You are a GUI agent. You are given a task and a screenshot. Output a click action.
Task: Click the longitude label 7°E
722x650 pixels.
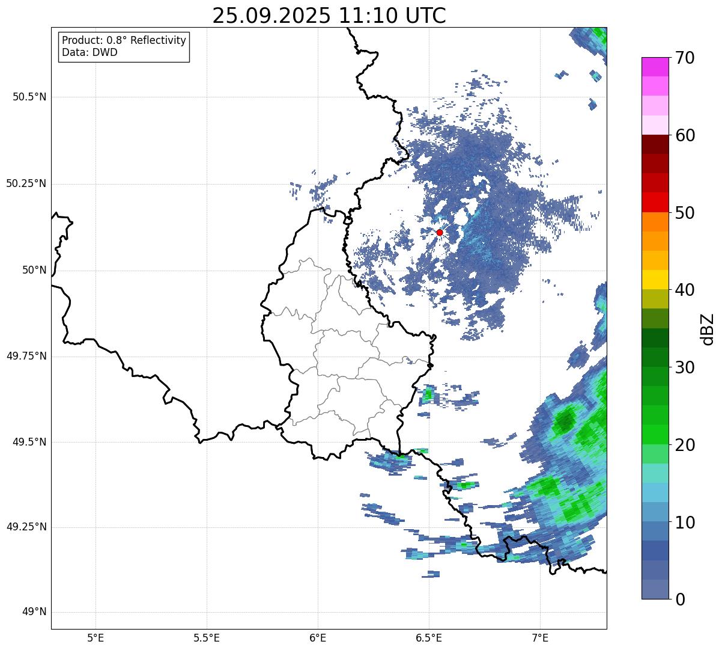click(540, 637)
